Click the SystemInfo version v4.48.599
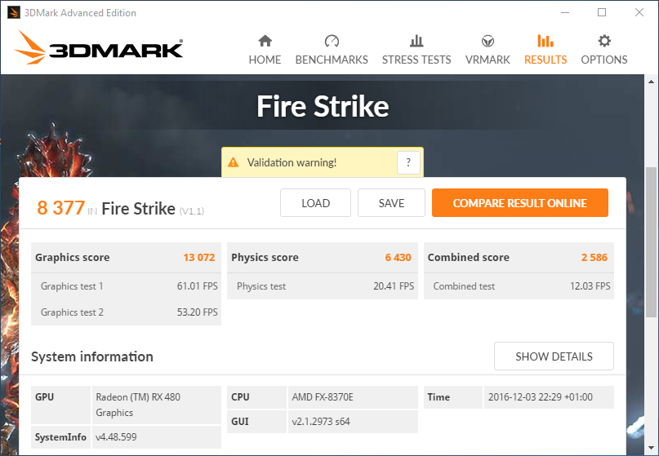659x456 pixels. pos(116,436)
